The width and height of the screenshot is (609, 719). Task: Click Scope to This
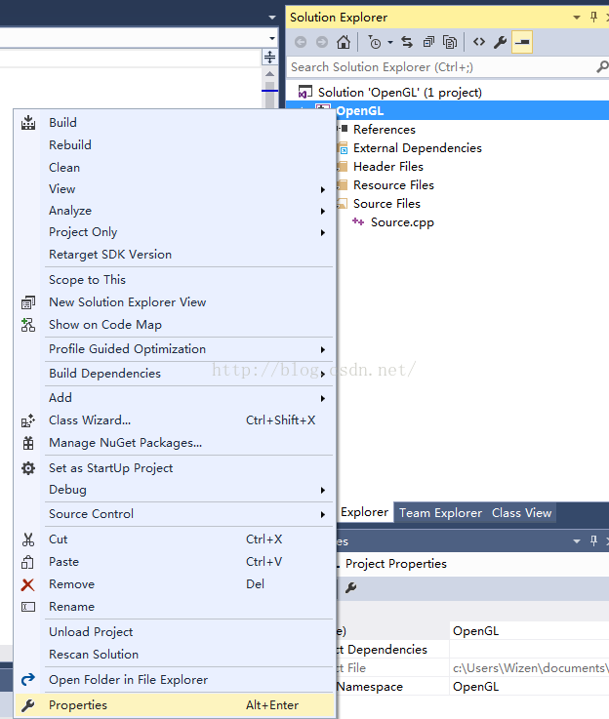click(x=175, y=280)
